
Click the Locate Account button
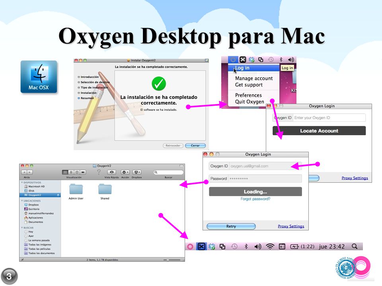tap(319, 131)
